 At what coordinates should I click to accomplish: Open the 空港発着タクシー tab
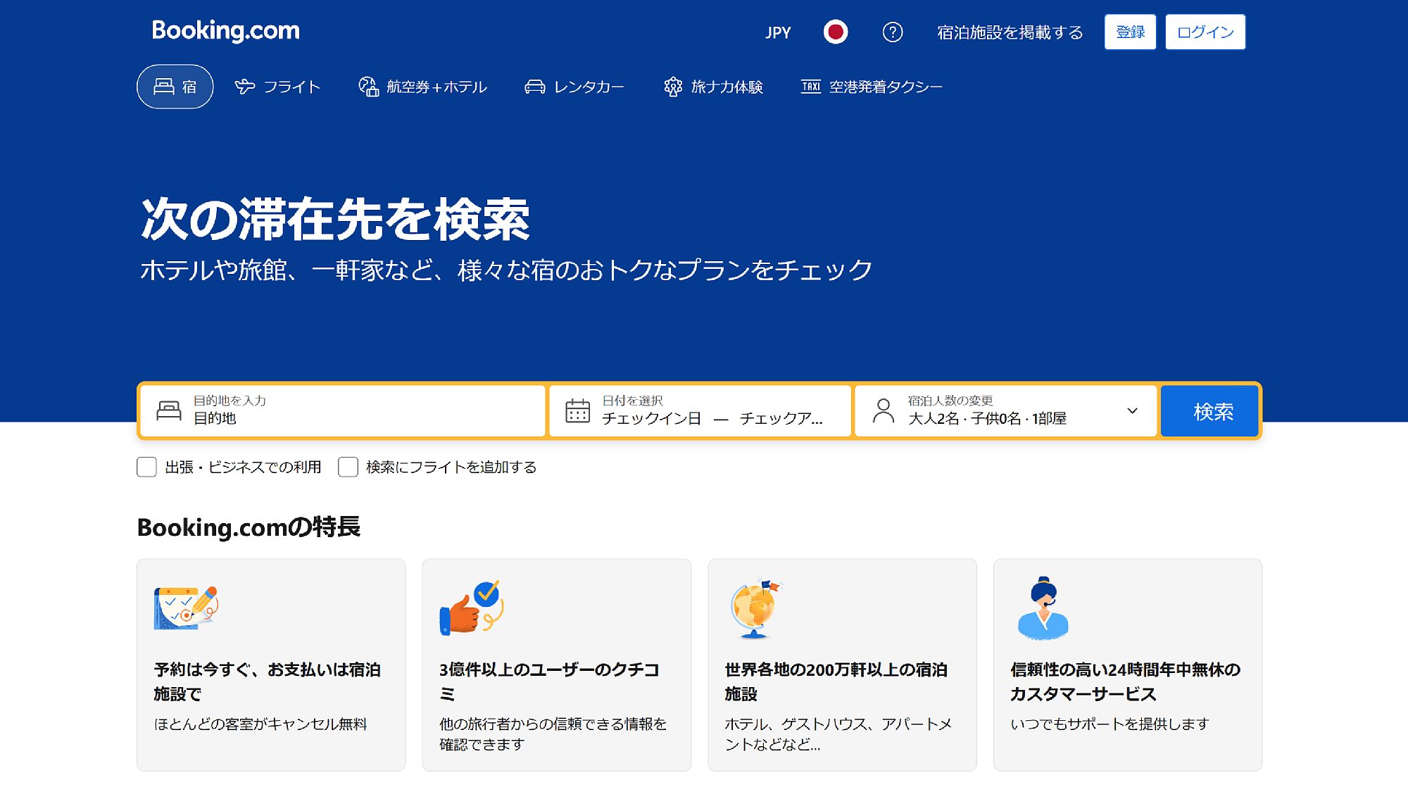pos(872,87)
